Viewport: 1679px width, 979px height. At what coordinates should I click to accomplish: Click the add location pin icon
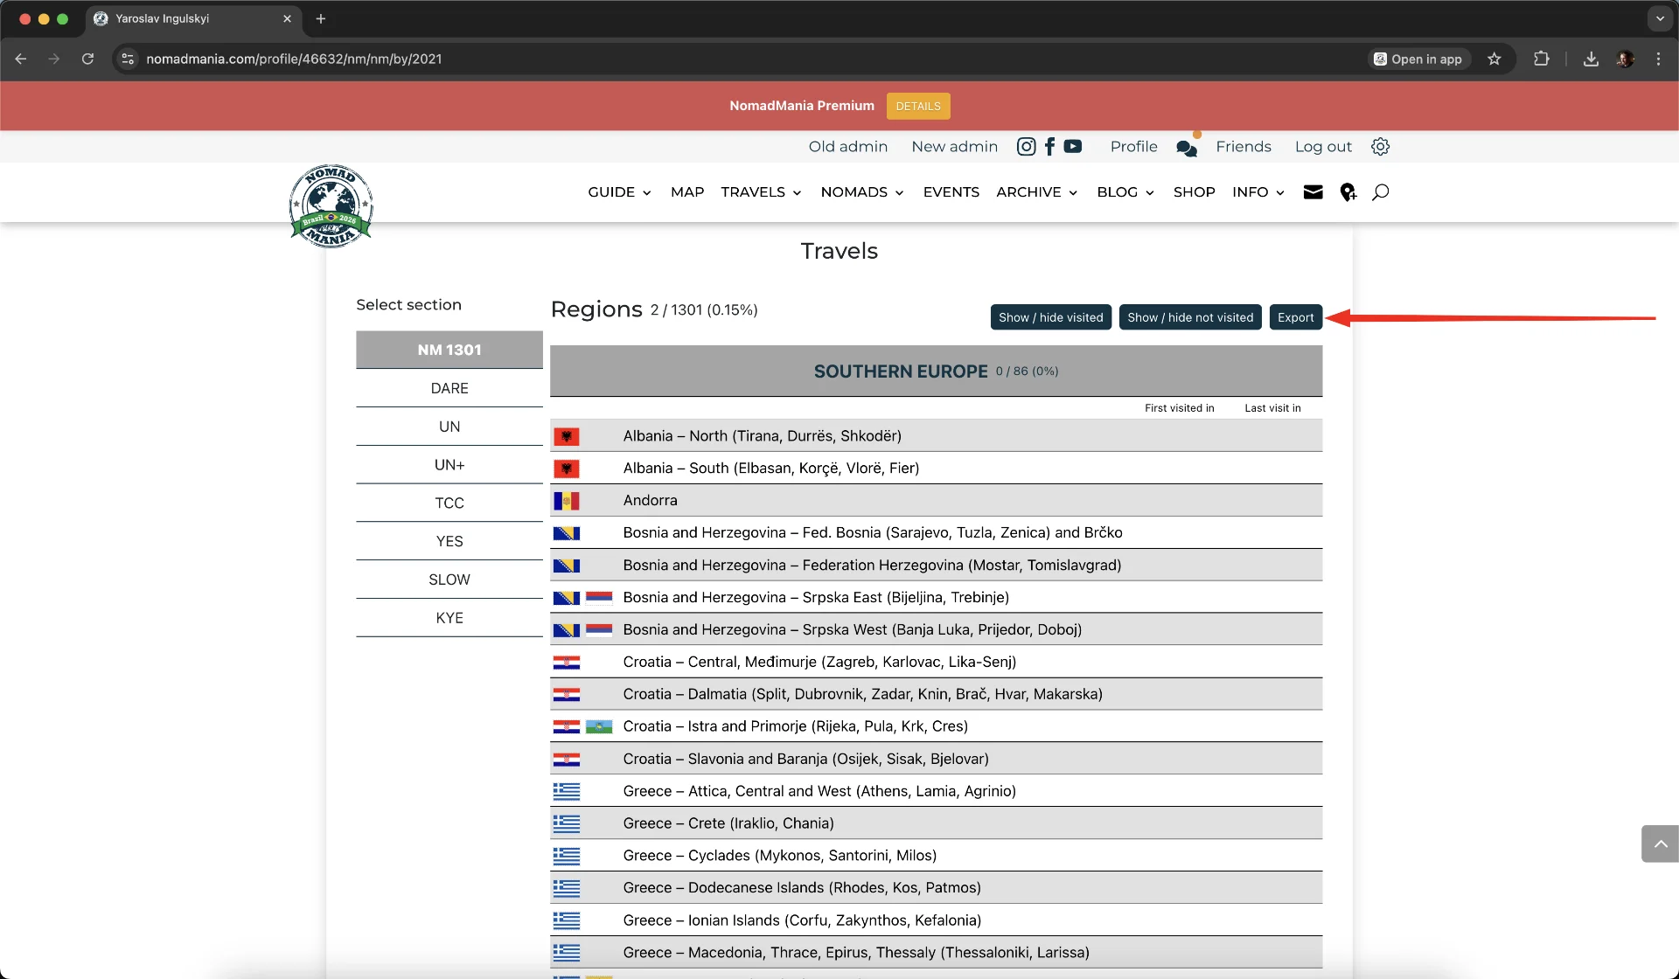pyautogui.click(x=1348, y=192)
